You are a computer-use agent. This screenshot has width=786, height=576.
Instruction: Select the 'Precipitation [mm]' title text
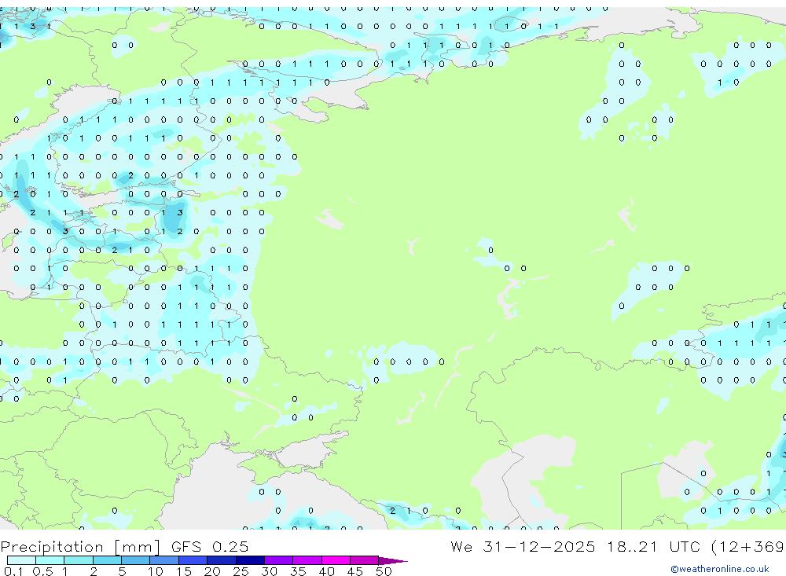[x=80, y=547]
